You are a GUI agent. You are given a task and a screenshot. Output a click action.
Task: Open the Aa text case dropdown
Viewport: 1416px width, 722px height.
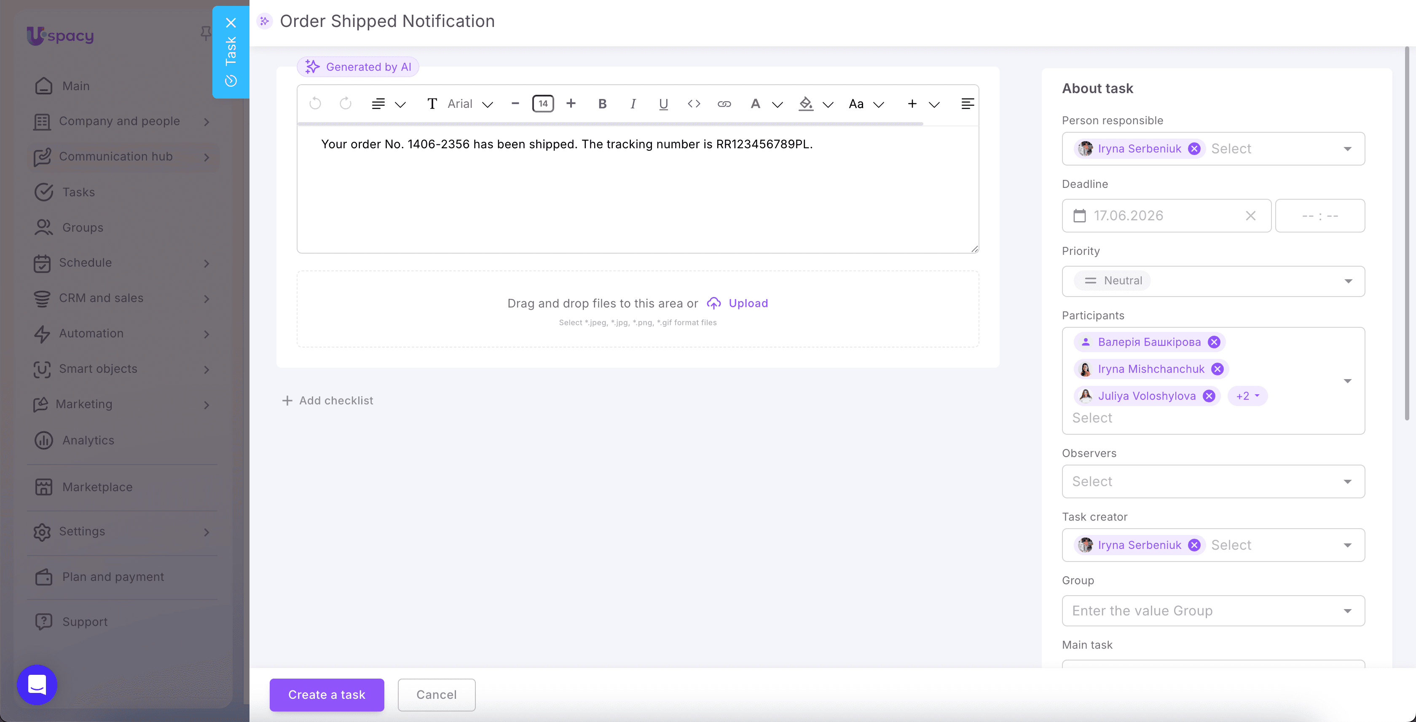[x=866, y=104]
